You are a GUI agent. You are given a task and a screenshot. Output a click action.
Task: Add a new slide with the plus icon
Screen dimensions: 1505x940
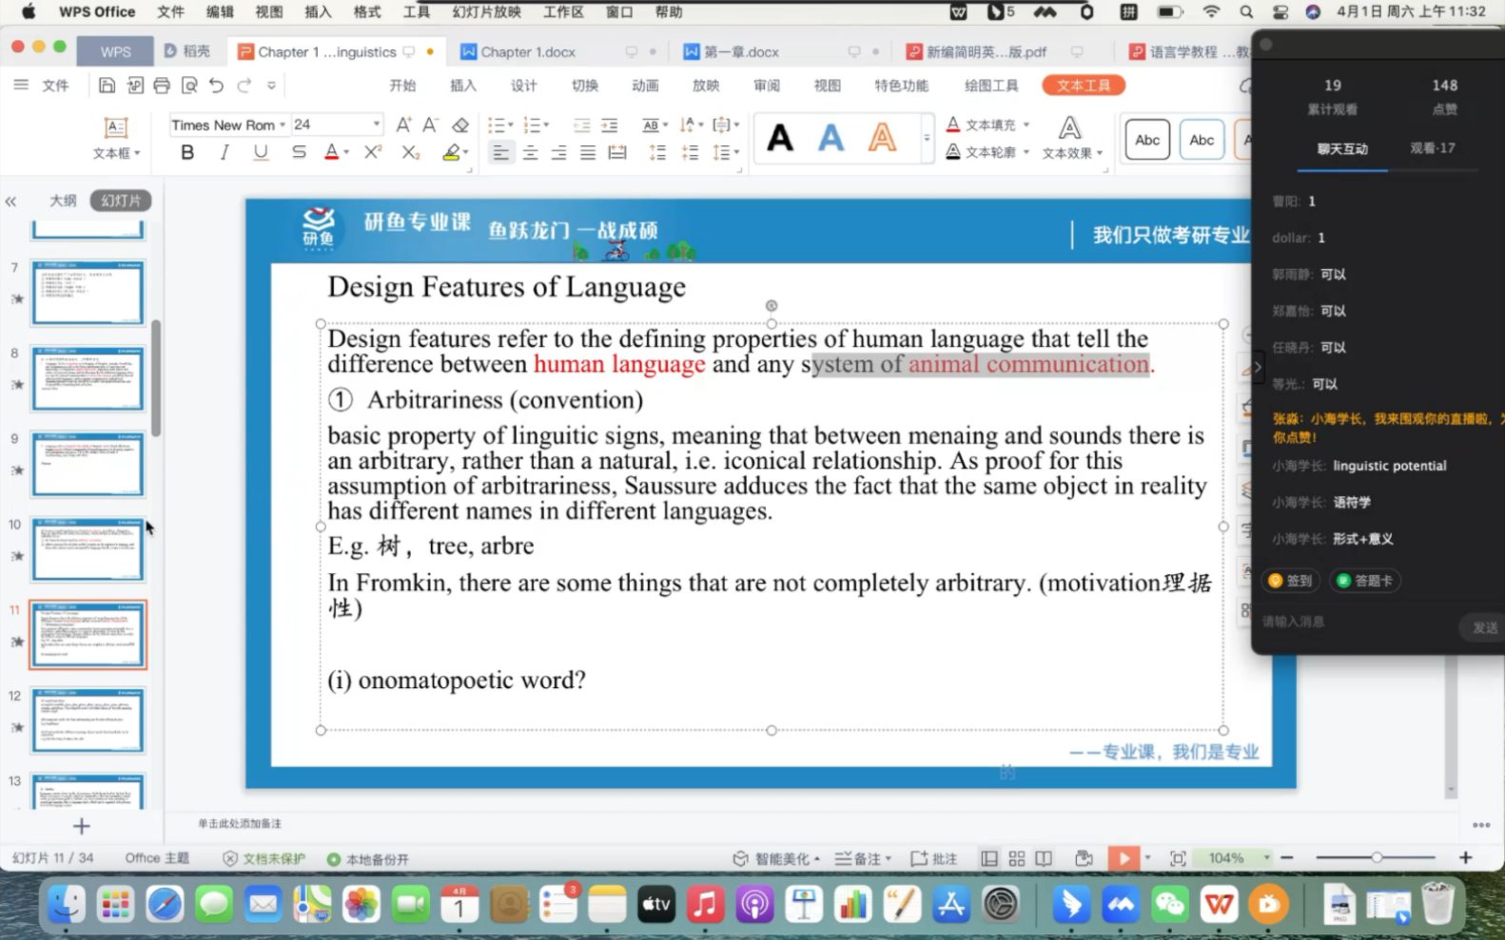[x=82, y=826]
